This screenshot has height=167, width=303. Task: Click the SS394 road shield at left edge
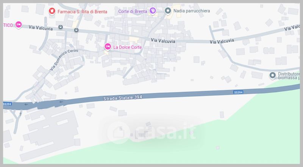(7, 104)
